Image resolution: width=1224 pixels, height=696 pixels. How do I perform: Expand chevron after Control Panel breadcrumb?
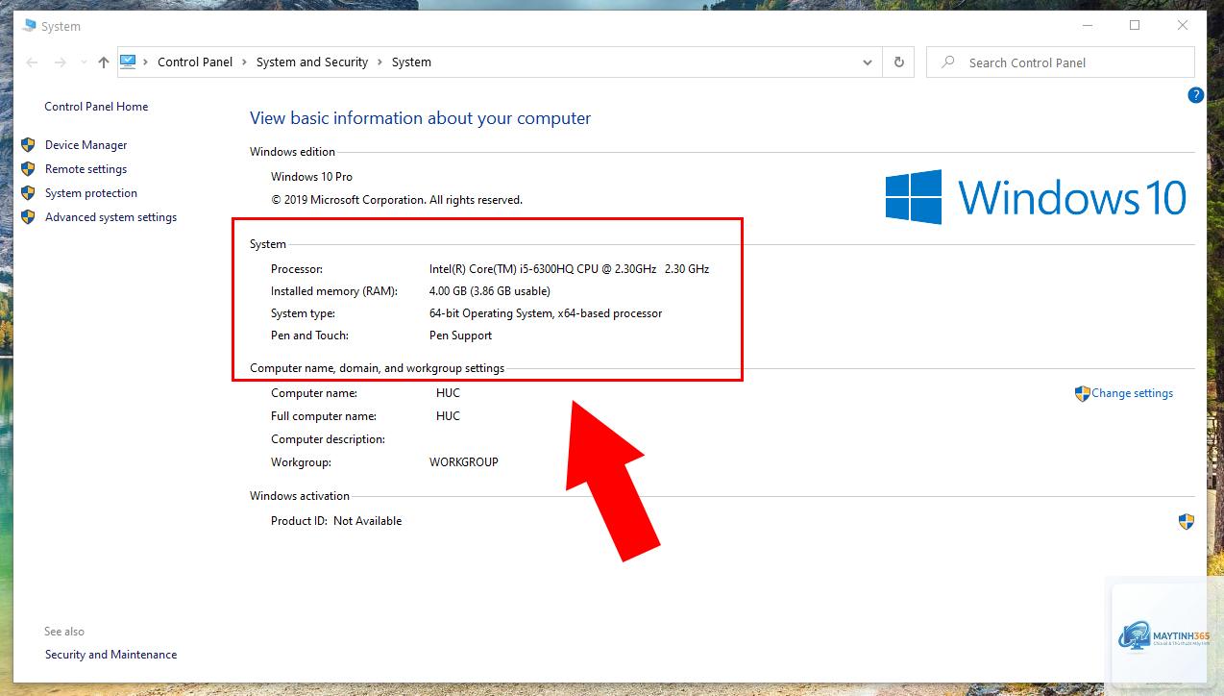pyautogui.click(x=245, y=62)
